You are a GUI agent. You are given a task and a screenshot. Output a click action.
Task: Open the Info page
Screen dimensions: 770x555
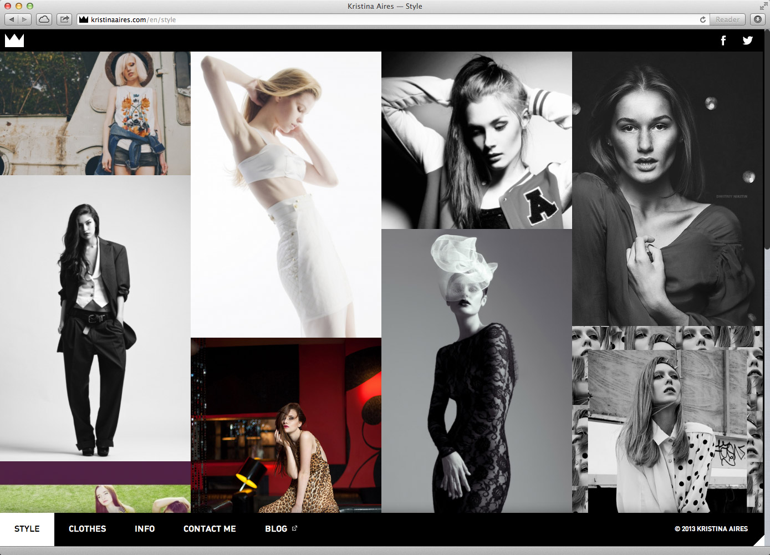(145, 529)
